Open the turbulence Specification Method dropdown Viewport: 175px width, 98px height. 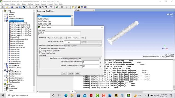(82, 59)
